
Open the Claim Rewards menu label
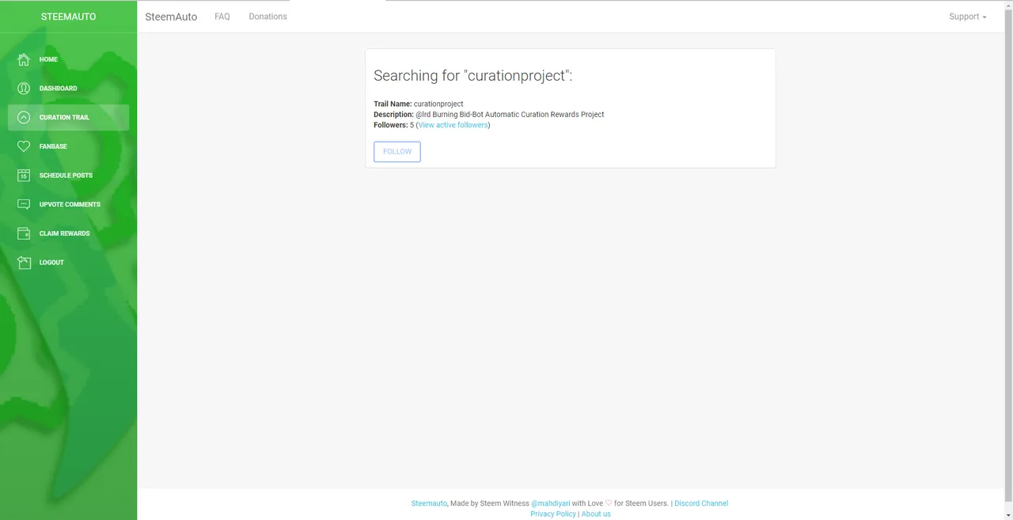tap(64, 233)
